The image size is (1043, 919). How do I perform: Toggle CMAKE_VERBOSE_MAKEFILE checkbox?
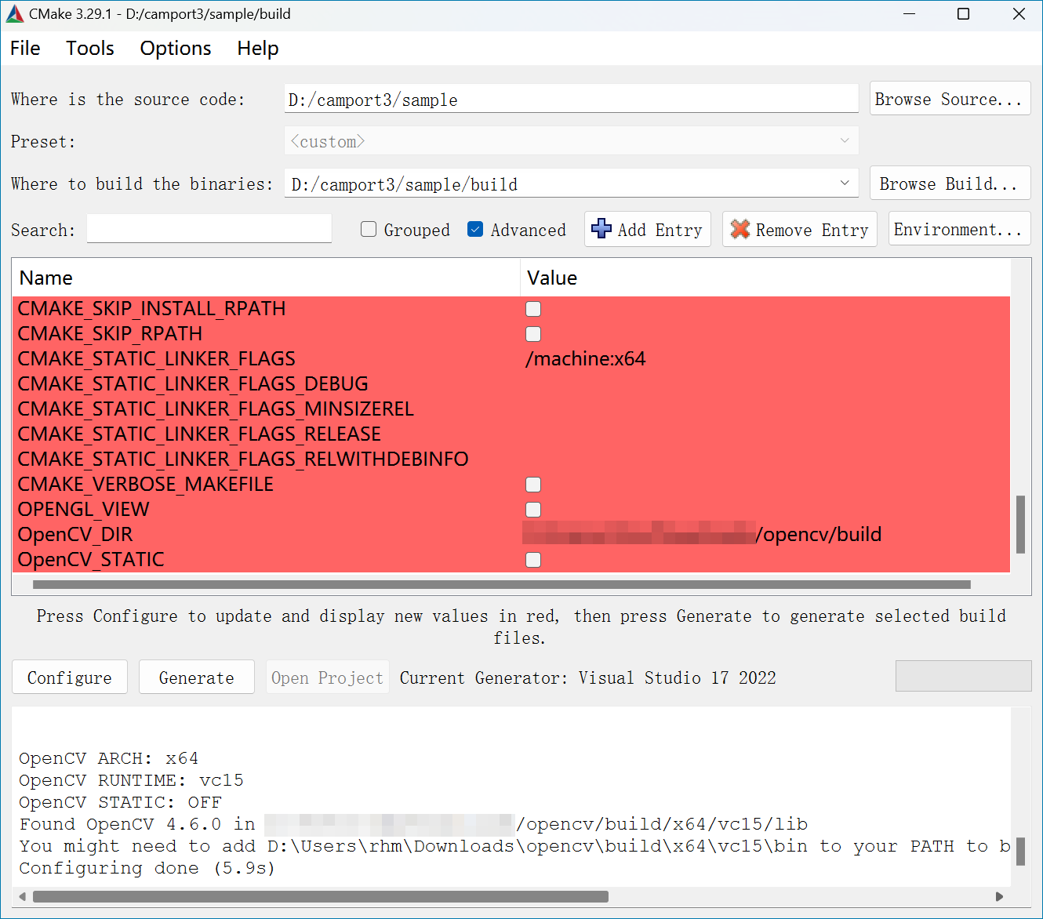tap(533, 485)
